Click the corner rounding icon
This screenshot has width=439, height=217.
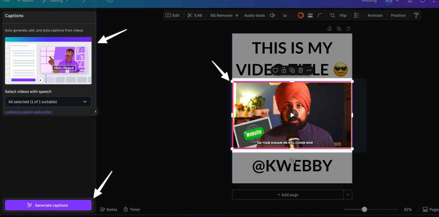320,15
